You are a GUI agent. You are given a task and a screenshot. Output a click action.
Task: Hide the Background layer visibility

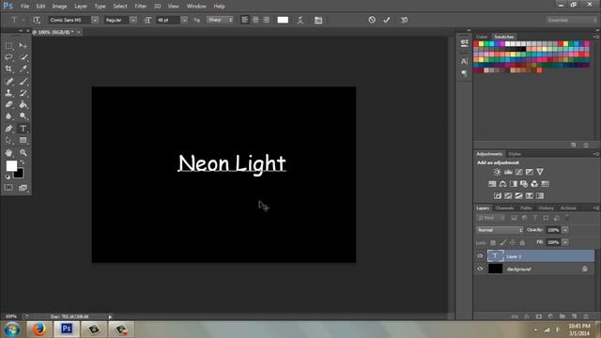coord(480,269)
